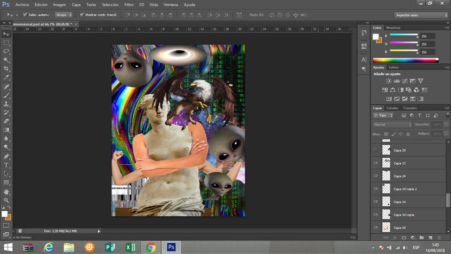Show the hidden Capa 20 layer

click(x=376, y=150)
